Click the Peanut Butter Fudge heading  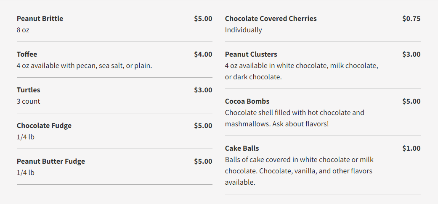[x=51, y=161]
